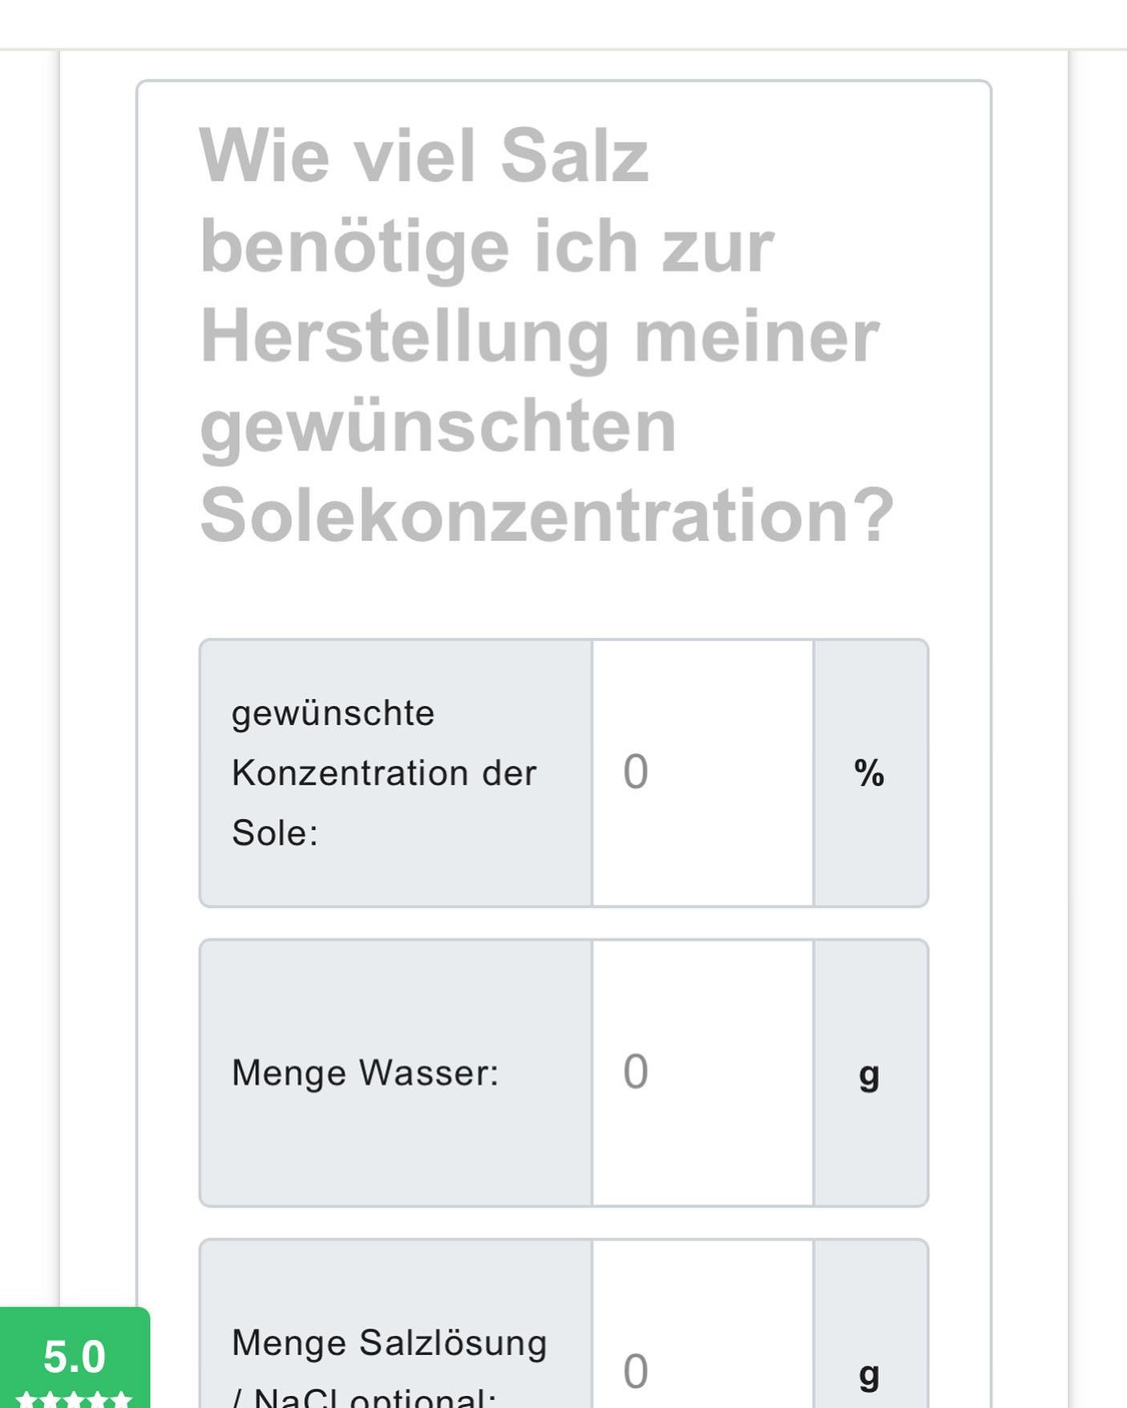Select the placeholder 0 in salt solution field

(x=636, y=1372)
